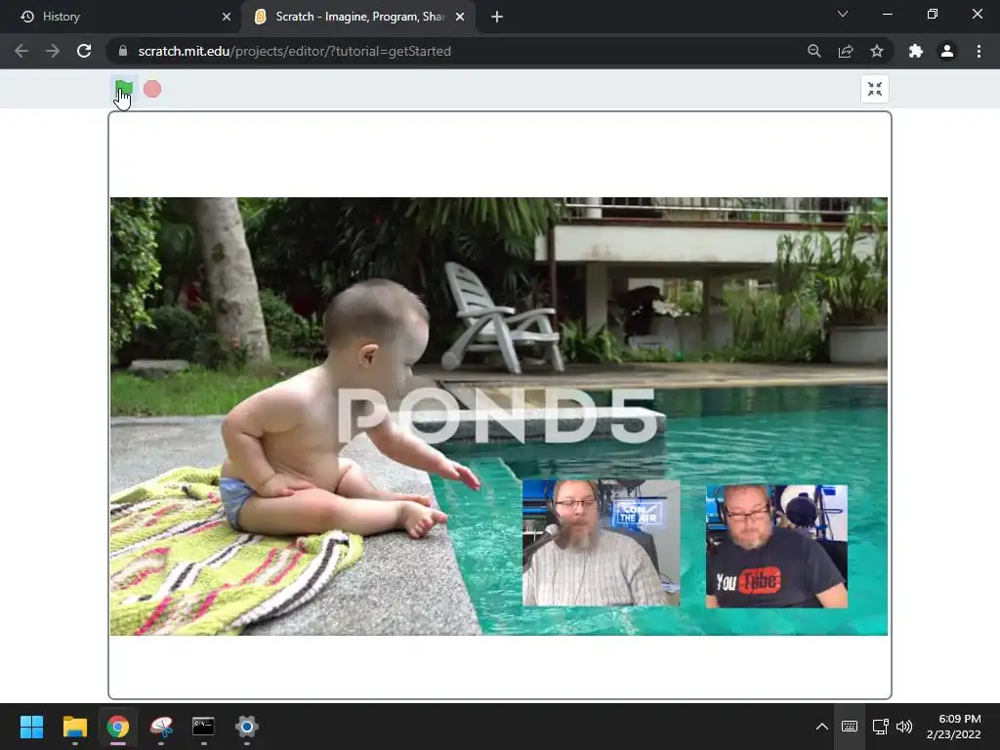This screenshot has height=750, width=1000.
Task: Open volume control in tray
Action: (903, 727)
